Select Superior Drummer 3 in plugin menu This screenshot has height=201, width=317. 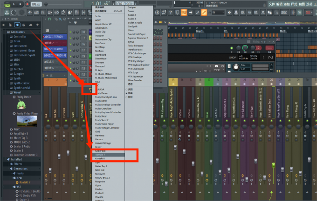[x=139, y=38]
